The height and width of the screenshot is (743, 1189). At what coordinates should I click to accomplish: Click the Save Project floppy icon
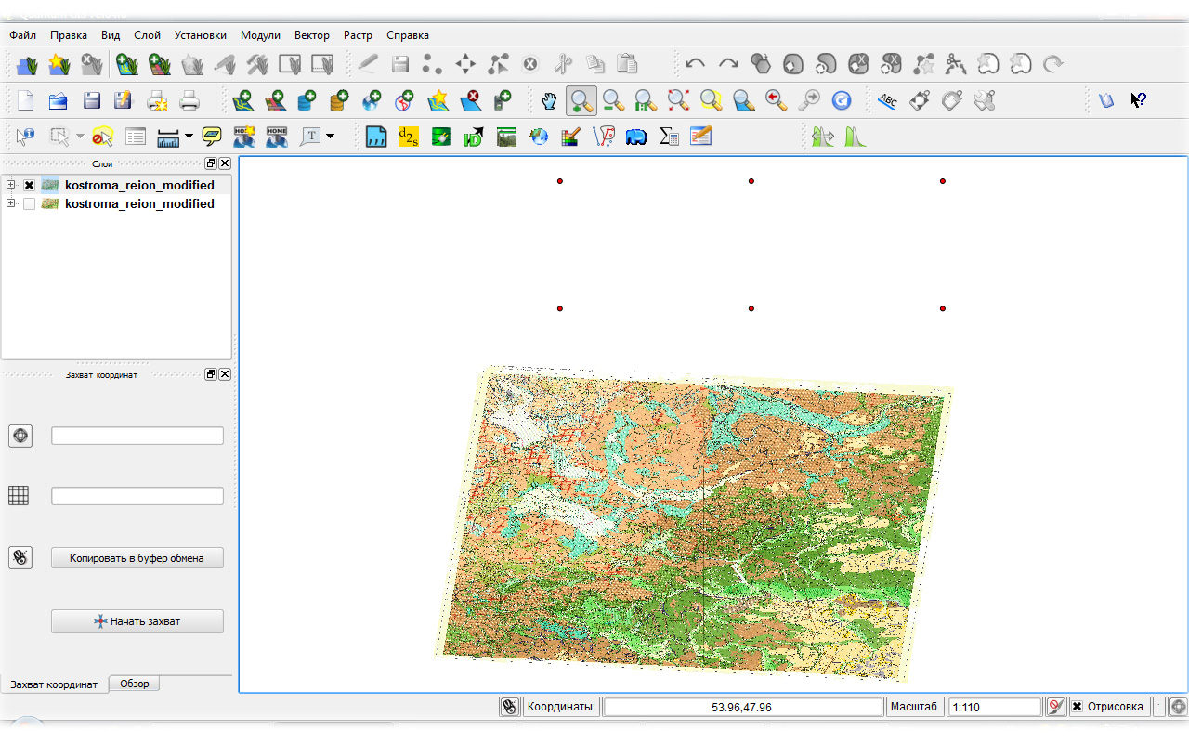[92, 100]
